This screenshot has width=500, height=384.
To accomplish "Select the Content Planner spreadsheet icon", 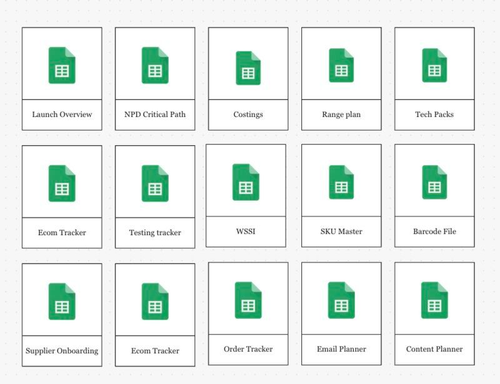I will click(x=434, y=300).
